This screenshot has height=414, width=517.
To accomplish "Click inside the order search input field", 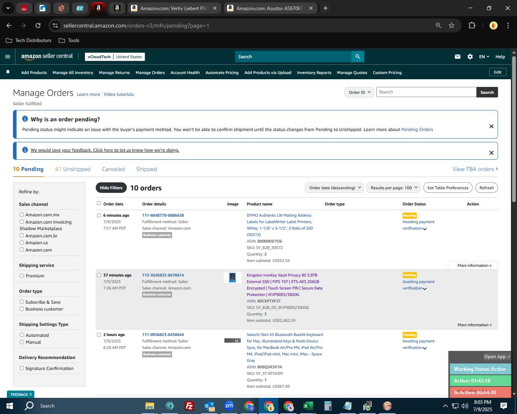I will pos(426,92).
